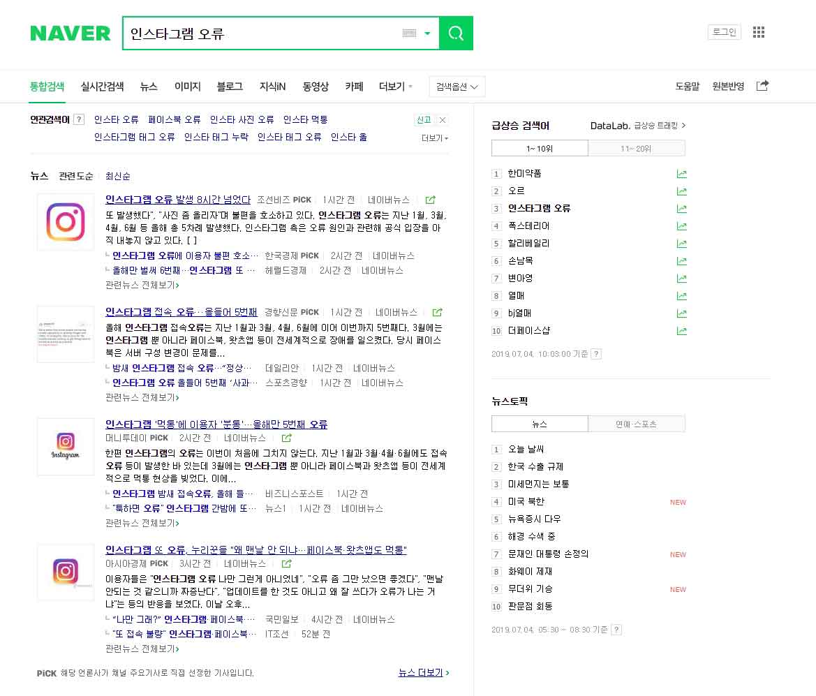Switch to the 블로그 tab
Image resolution: width=816 pixels, height=696 pixels.
click(x=230, y=87)
